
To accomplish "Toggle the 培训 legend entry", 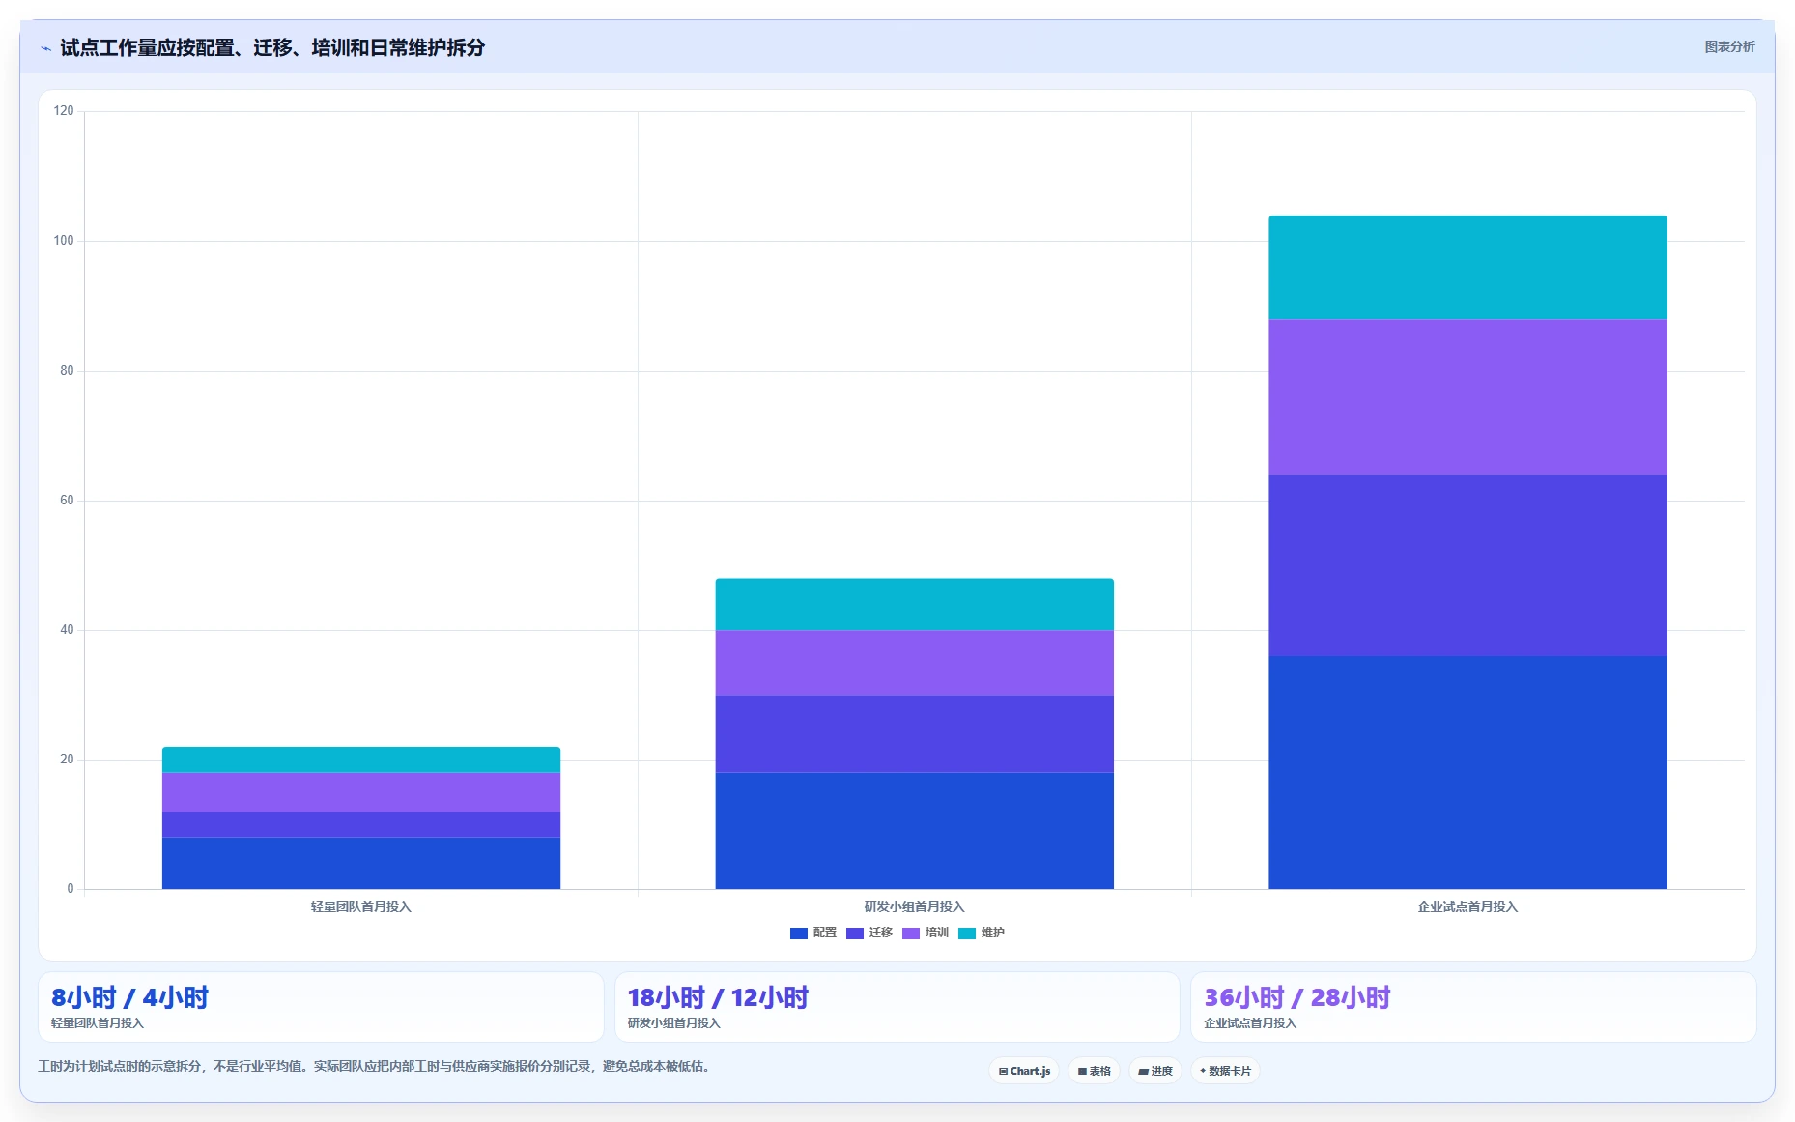I will click(x=926, y=933).
